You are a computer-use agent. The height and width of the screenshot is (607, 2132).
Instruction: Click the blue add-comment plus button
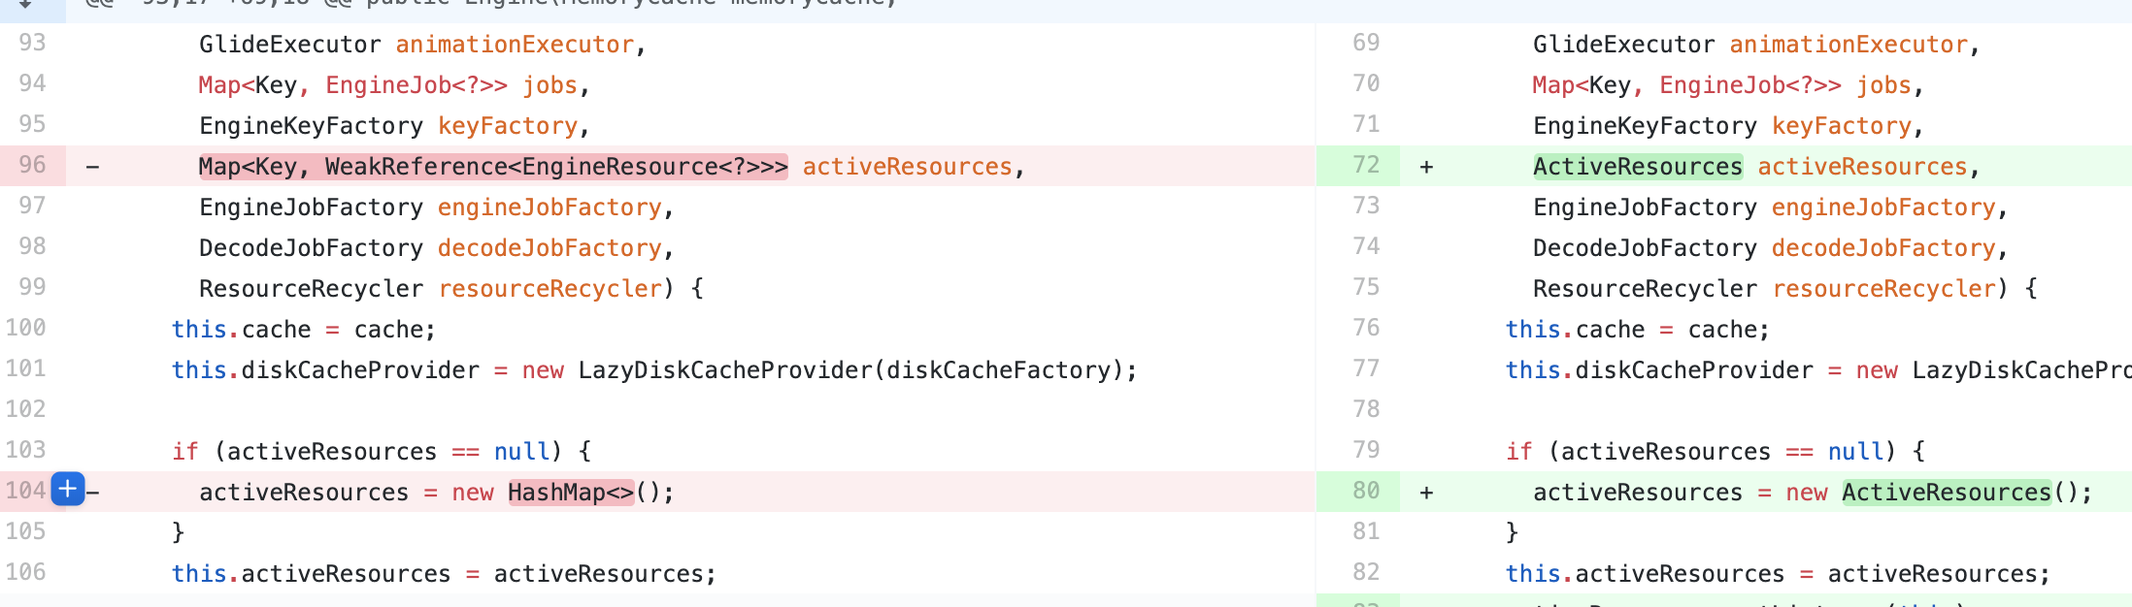click(67, 490)
